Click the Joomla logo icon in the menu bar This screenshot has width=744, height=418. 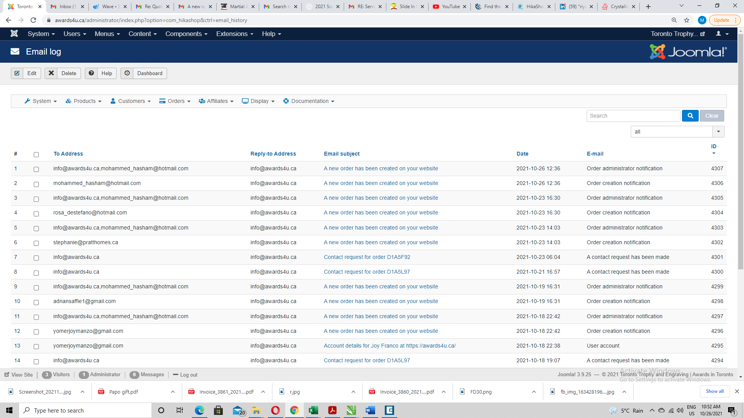coord(14,34)
